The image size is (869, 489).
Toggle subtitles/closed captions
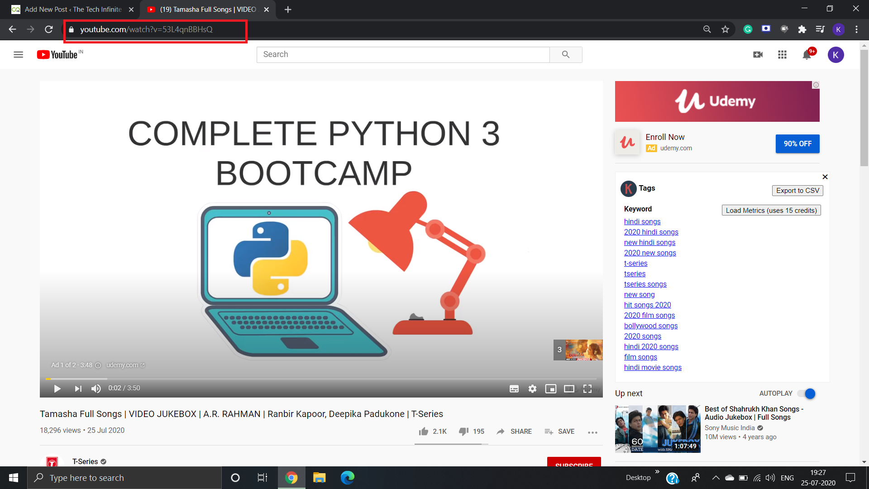[x=514, y=388]
